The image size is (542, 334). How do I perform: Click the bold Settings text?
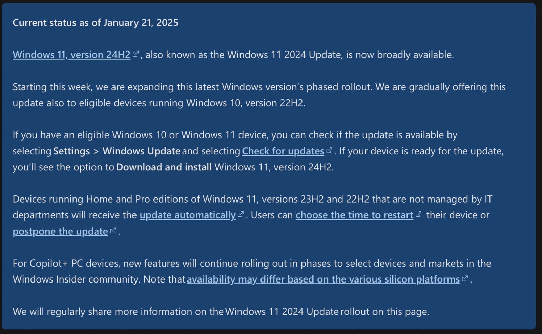coord(71,151)
